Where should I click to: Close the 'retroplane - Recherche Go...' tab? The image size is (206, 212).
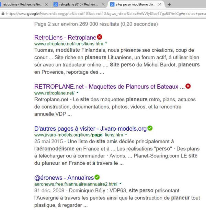pyautogui.click(x=46, y=4)
